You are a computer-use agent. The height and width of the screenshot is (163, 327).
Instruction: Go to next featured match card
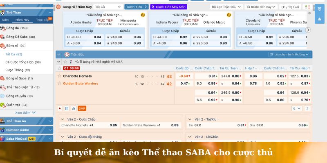pyautogui.click(x=308, y=30)
